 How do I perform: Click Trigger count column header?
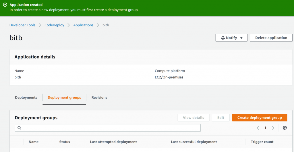click(262, 142)
